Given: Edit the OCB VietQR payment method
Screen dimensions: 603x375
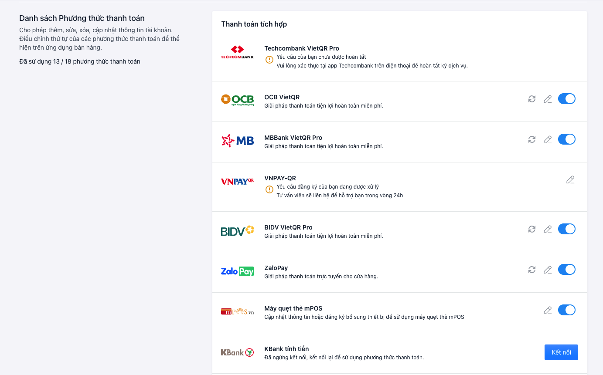Looking at the screenshot, I should pyautogui.click(x=548, y=99).
